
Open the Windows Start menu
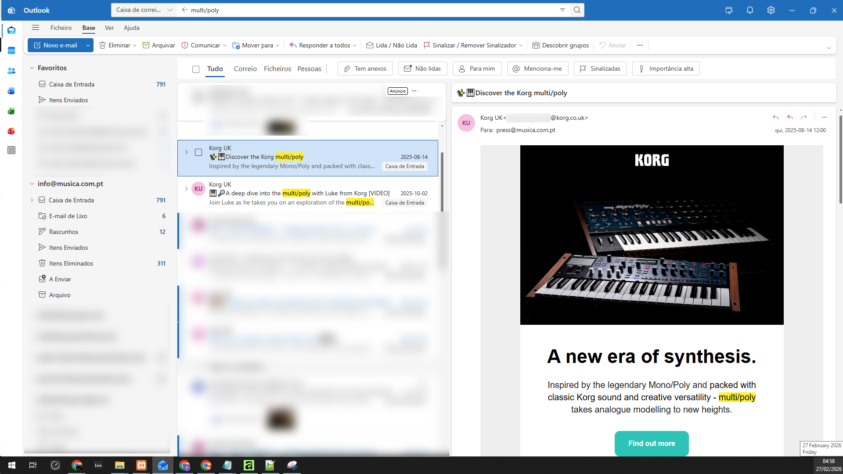12,465
